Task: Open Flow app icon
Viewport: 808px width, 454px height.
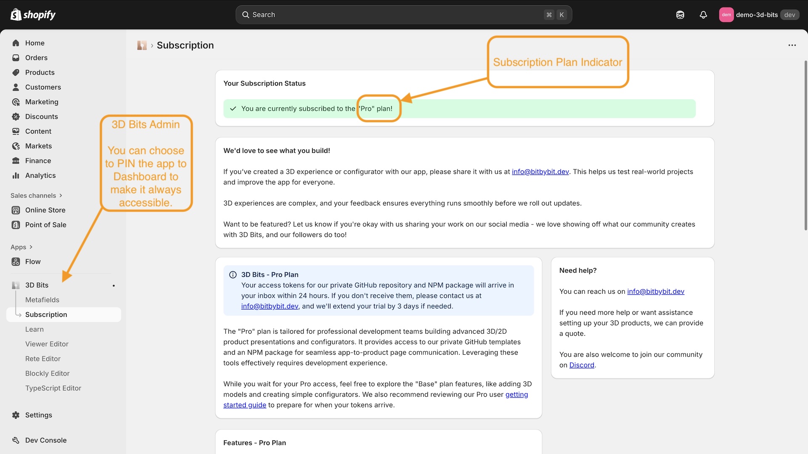Action: pos(16,261)
